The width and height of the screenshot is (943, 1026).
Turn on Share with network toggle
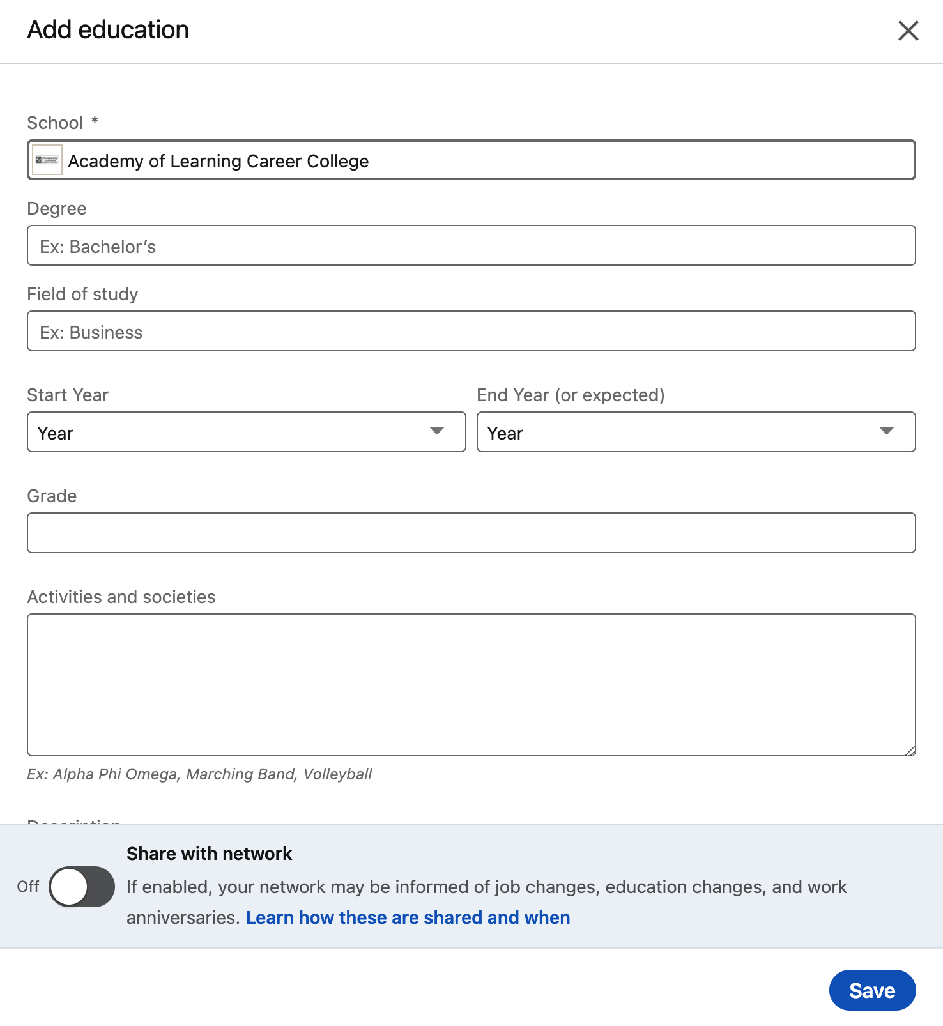pos(82,886)
